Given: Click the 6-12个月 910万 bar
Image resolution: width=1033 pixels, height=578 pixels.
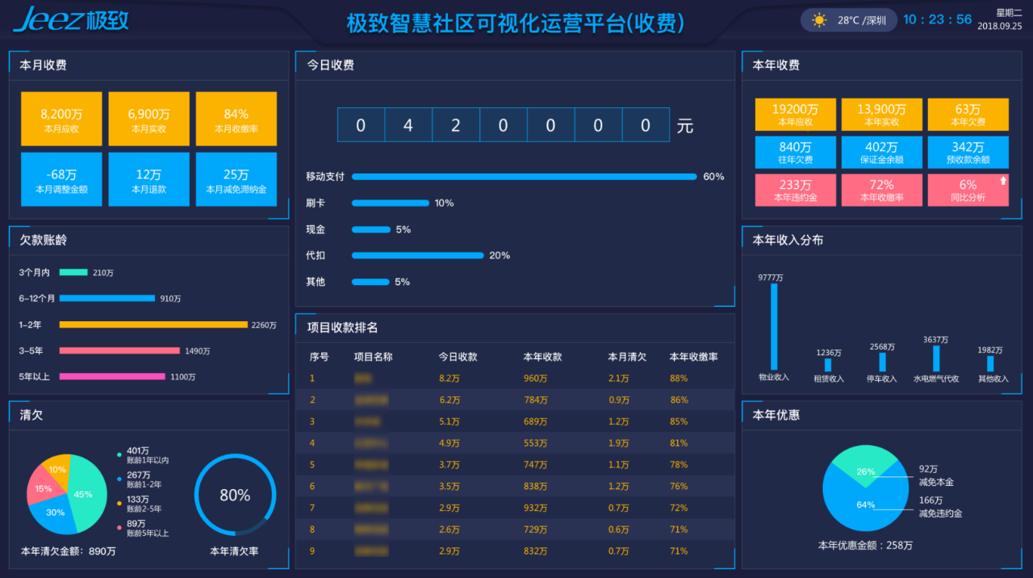Looking at the screenshot, I should [107, 299].
